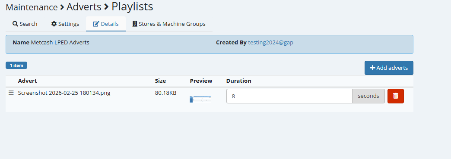Click the Add adverts button

(x=389, y=68)
